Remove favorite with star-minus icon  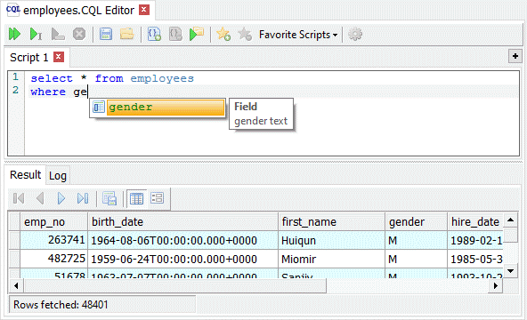[245, 34]
